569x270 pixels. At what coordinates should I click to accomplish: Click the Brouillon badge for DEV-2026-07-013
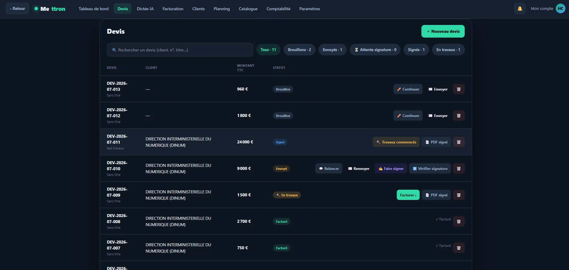[x=283, y=89]
